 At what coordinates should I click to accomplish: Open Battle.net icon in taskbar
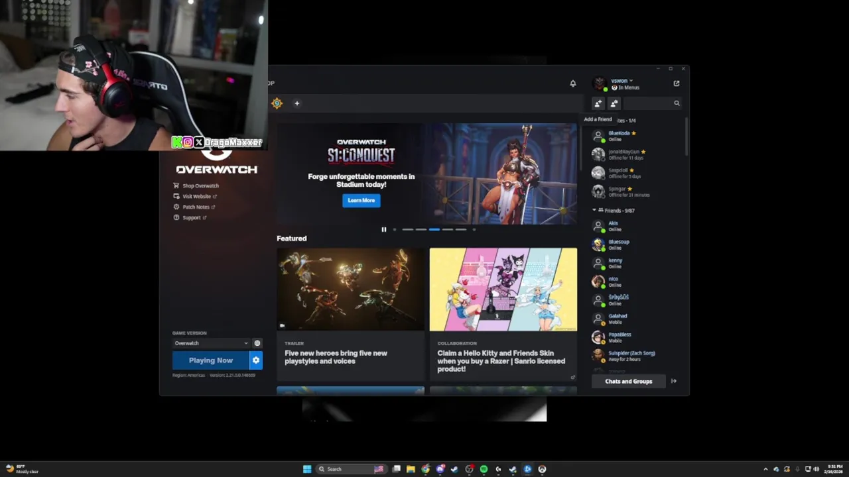point(527,469)
